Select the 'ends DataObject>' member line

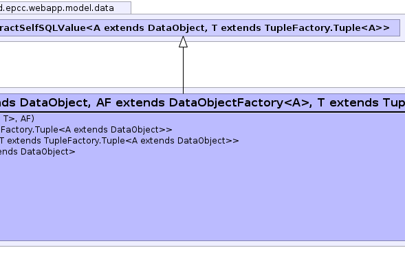[37, 152]
